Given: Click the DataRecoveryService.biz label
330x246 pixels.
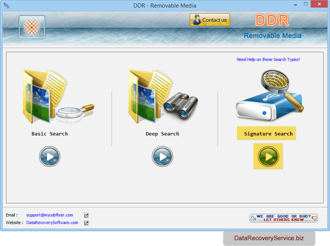Looking at the screenshot, I should (x=269, y=238).
